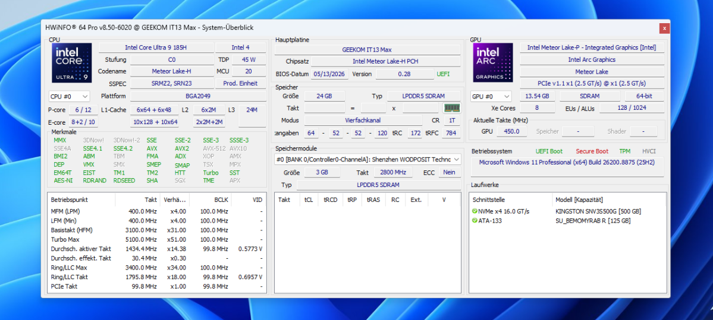This screenshot has width=713, height=320.
Task: Click the Intel 4 process field
Action: tap(241, 47)
